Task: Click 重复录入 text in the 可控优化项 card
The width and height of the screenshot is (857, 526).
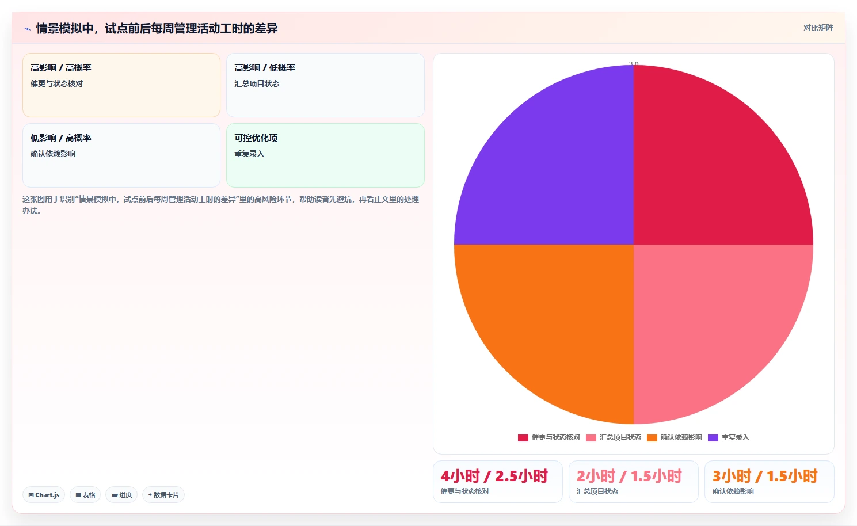Action: pos(249,154)
